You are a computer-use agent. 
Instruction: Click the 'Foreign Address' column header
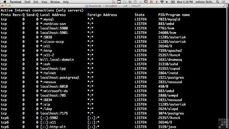(102, 15)
